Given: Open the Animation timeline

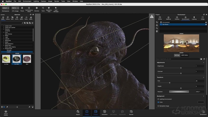Looking at the screenshot, I should click(105, 113).
